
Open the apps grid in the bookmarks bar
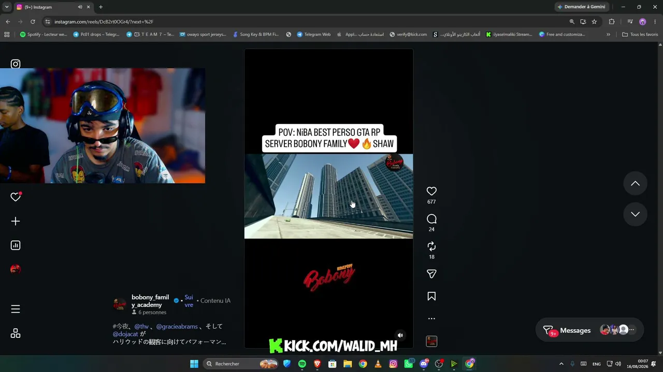click(x=7, y=35)
